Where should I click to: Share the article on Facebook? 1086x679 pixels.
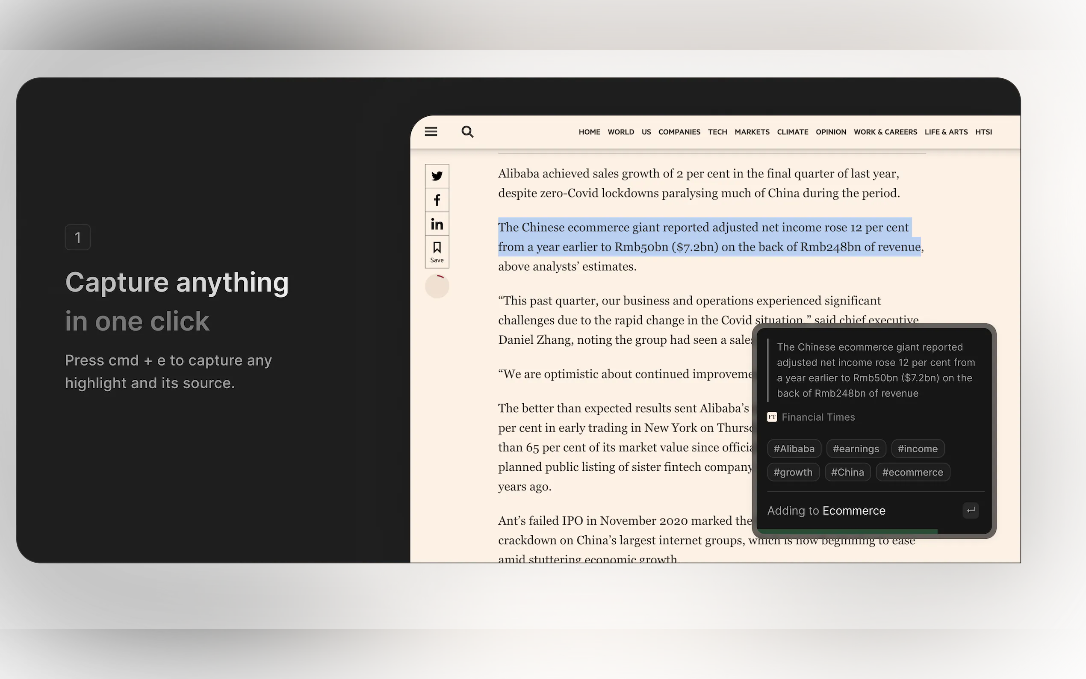click(437, 200)
